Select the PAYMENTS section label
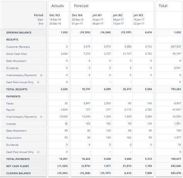Screen dimensions: 183x178 [x=13, y=97]
